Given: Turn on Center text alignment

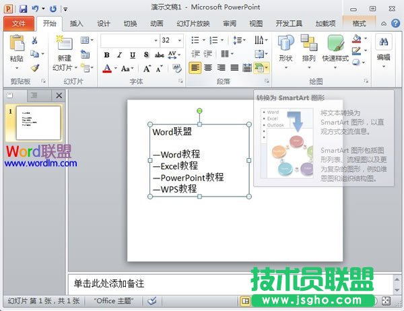Looking at the screenshot, I should point(208,68).
